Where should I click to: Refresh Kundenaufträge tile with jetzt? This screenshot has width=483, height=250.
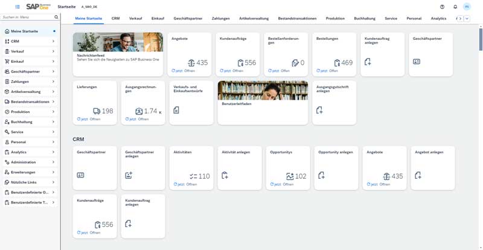point(226,71)
